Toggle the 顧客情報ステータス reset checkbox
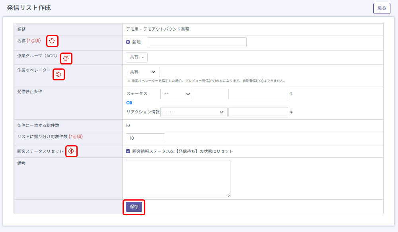The width and height of the screenshot is (398, 232). [x=128, y=151]
